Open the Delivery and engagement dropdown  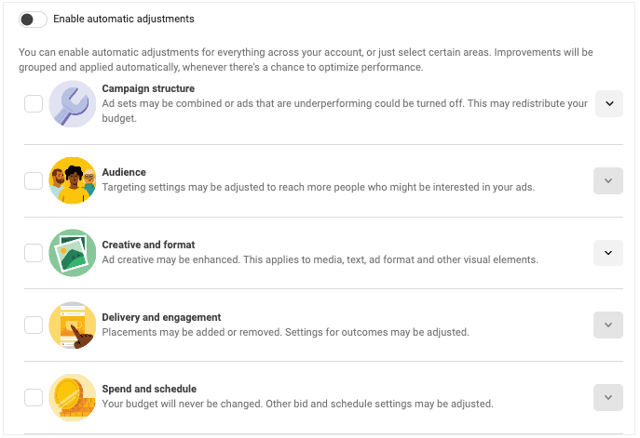[x=608, y=325]
